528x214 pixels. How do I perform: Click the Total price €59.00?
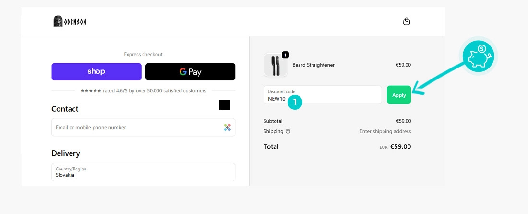[400, 147]
